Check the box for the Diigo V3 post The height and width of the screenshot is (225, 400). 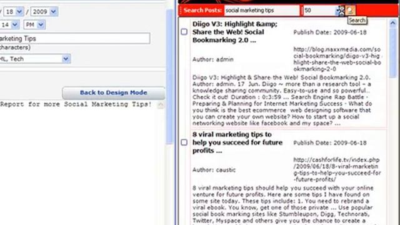[x=184, y=32]
